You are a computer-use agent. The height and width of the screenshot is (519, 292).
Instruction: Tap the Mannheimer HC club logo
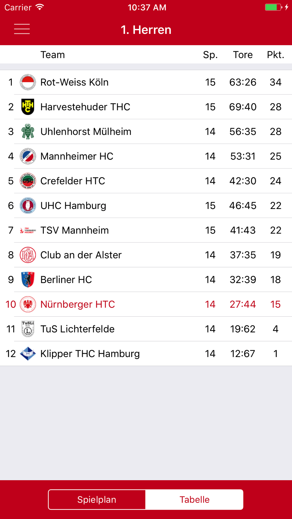[x=28, y=156]
